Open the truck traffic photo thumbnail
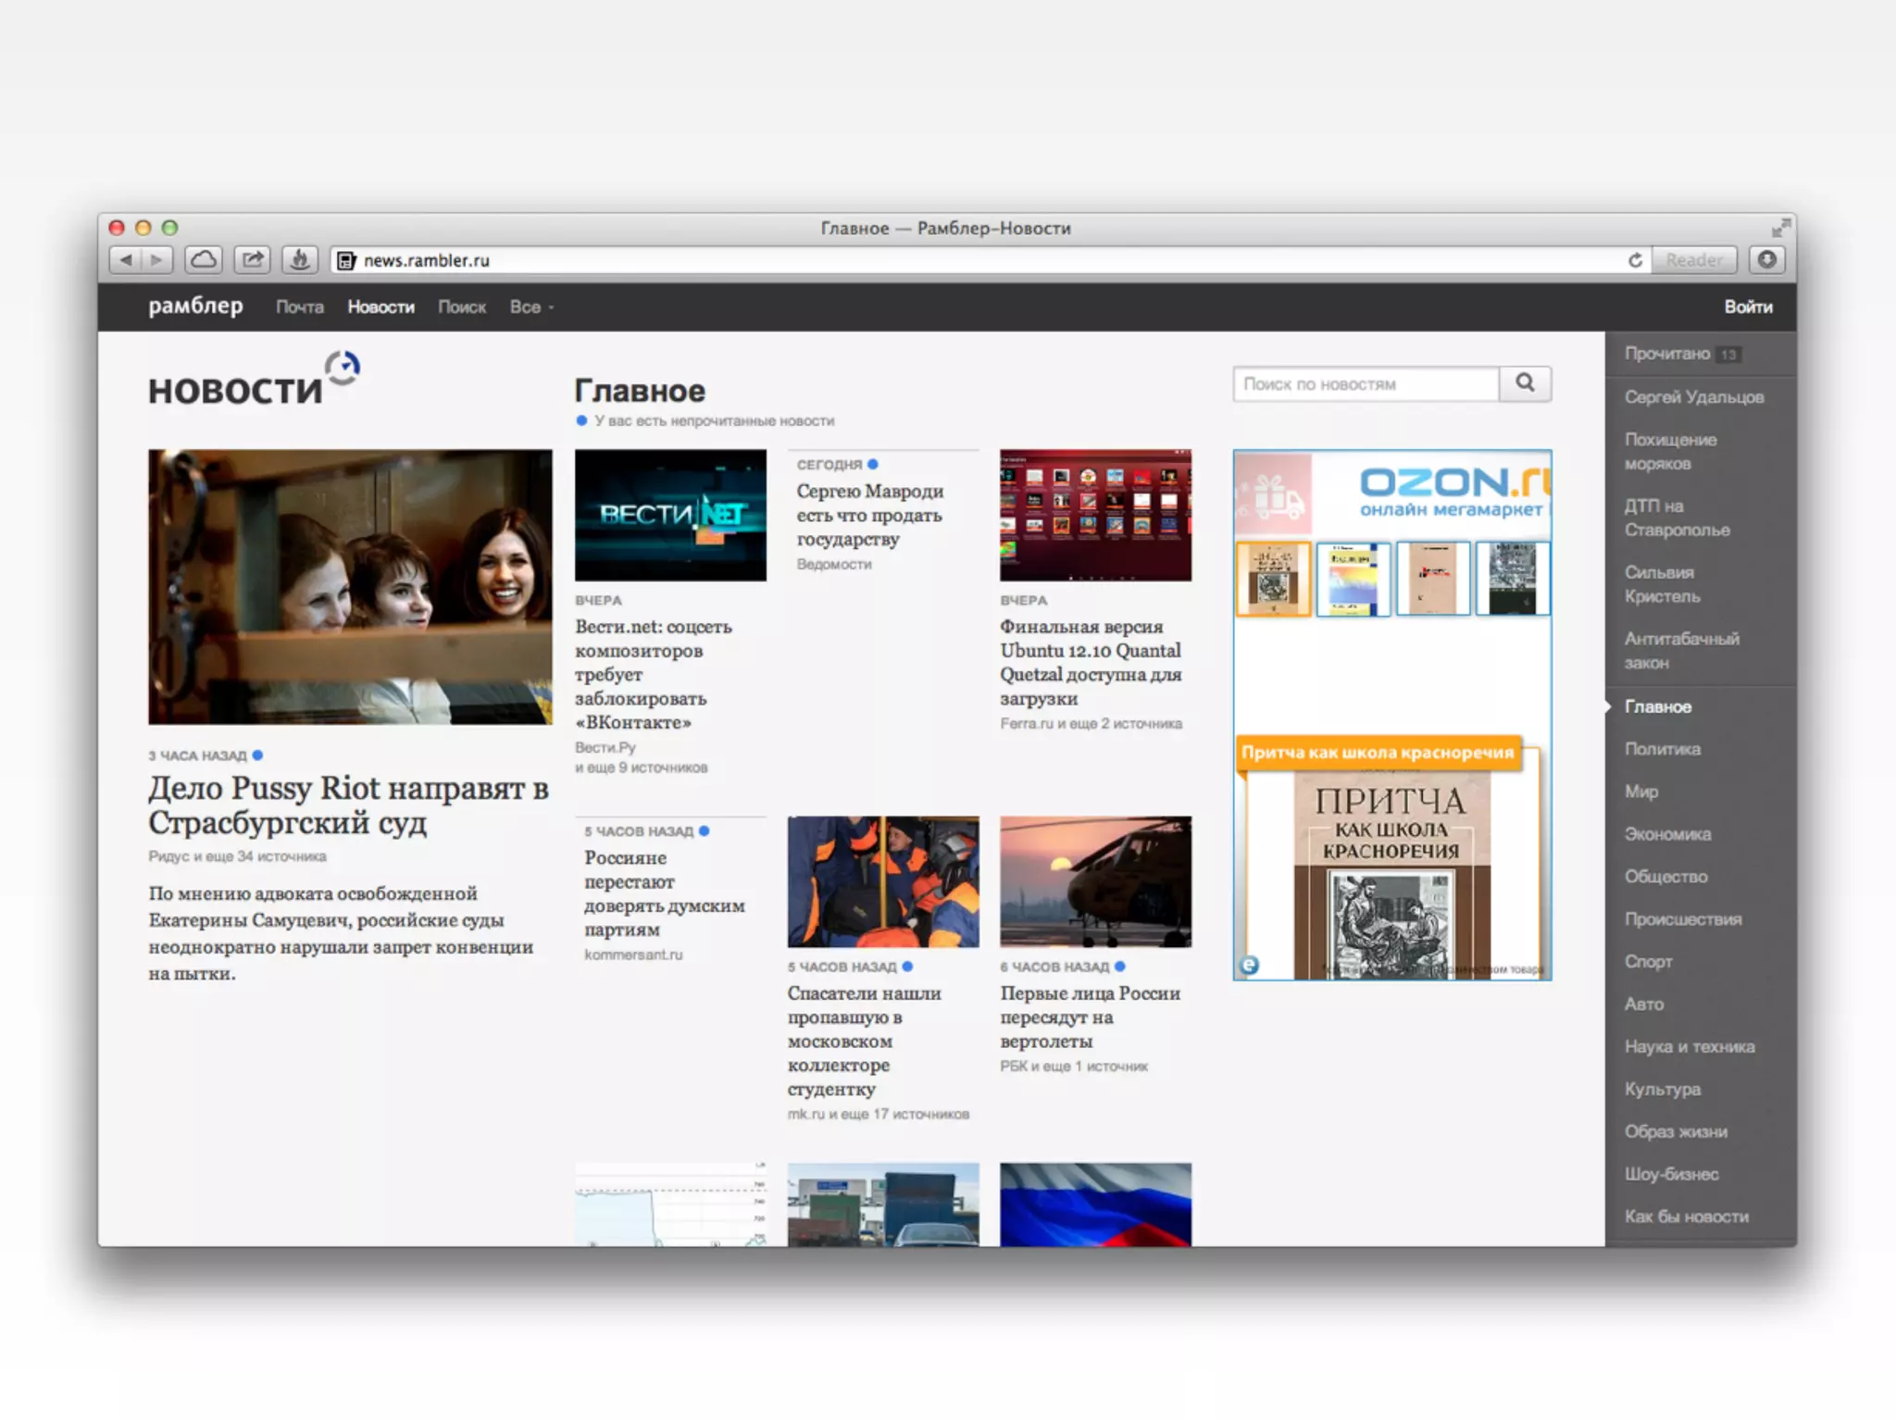 pos(883,1204)
